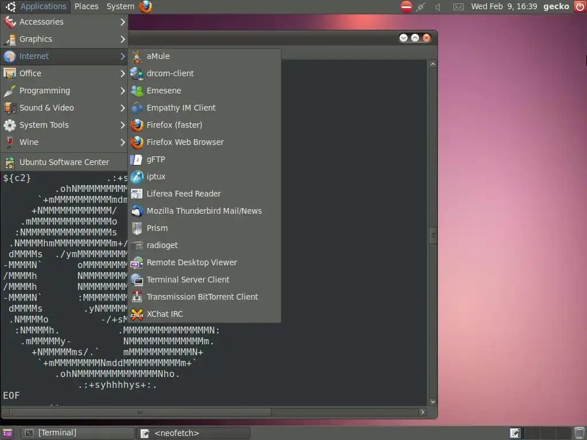Click the red no-entry icon in top panel
Image resolution: width=587 pixels, height=440 pixels.
406,6
